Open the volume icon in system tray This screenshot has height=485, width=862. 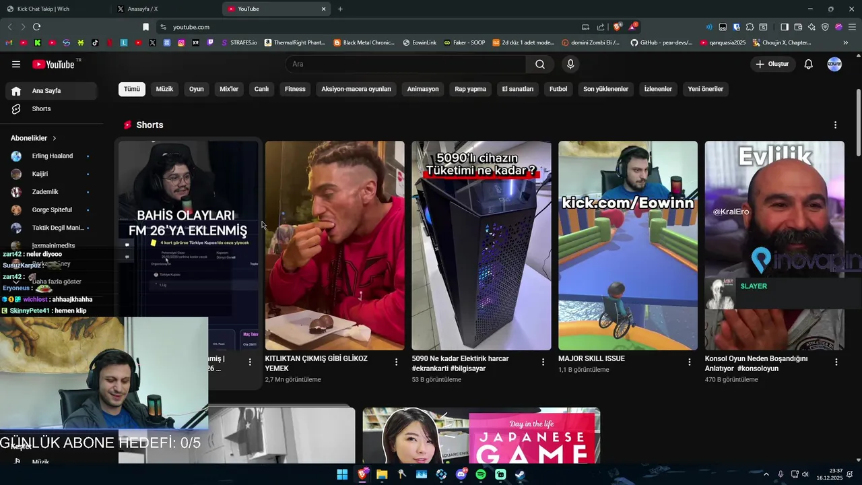pos(805,474)
